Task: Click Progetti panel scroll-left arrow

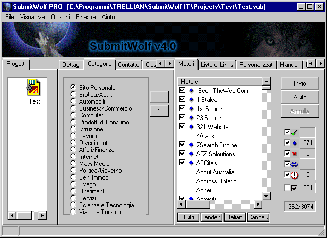Action: 12,215
